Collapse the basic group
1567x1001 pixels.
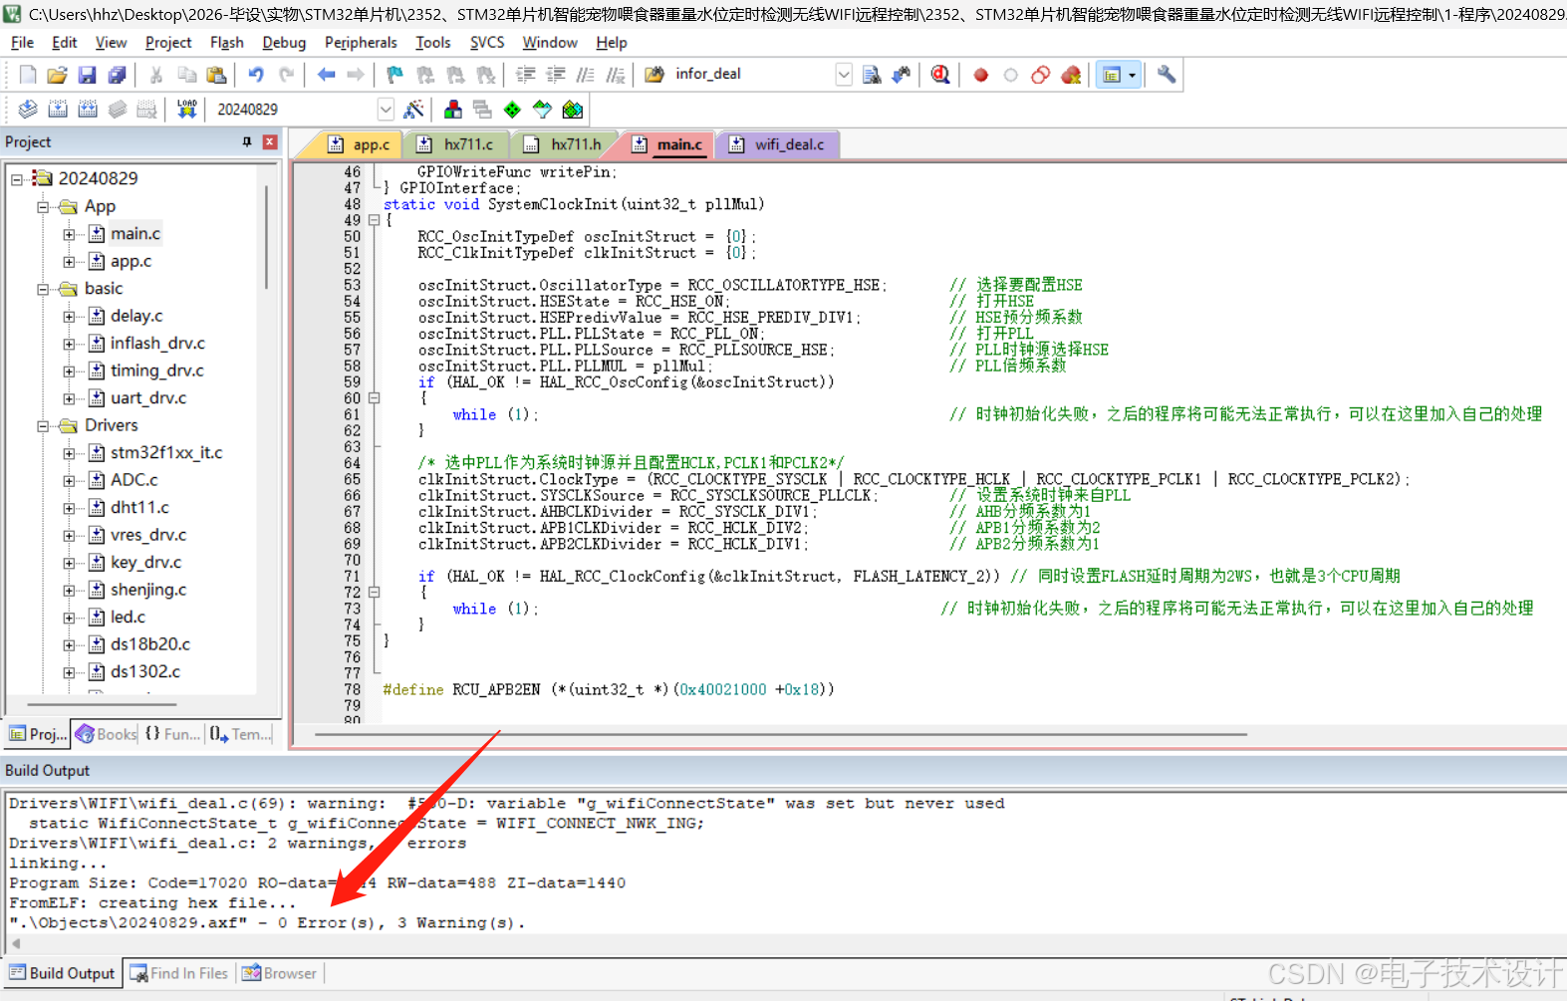[43, 289]
